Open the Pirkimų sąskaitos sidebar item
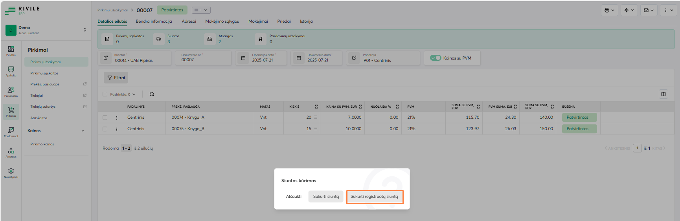680x221 pixels. (44, 73)
